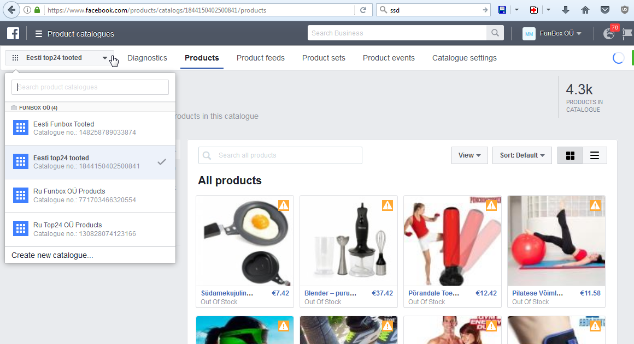Click the grid icon of Ru Top24 OÜ Products
634x344 pixels.
(21, 228)
